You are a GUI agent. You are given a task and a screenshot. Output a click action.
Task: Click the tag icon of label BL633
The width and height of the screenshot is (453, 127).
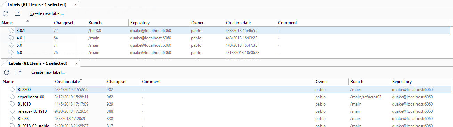[x=13, y=119]
